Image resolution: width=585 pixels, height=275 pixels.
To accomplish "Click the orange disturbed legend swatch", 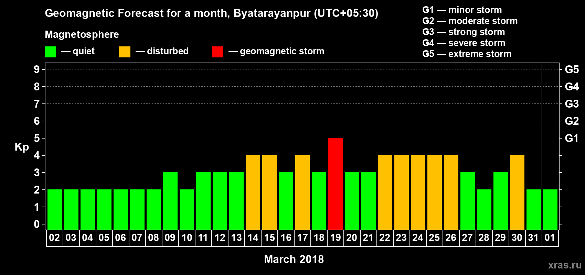I will (125, 52).
